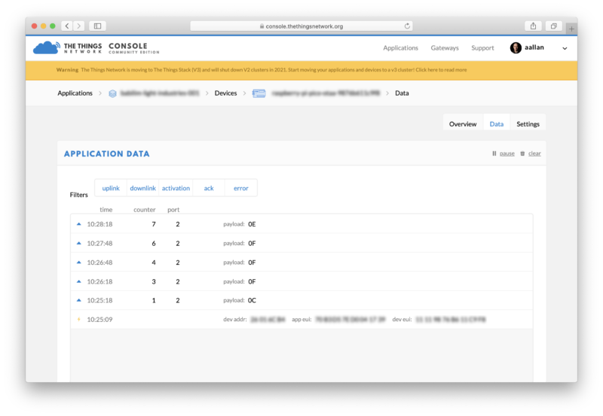Click the pause link
The width and height of the screenshot is (603, 416).
(x=507, y=153)
